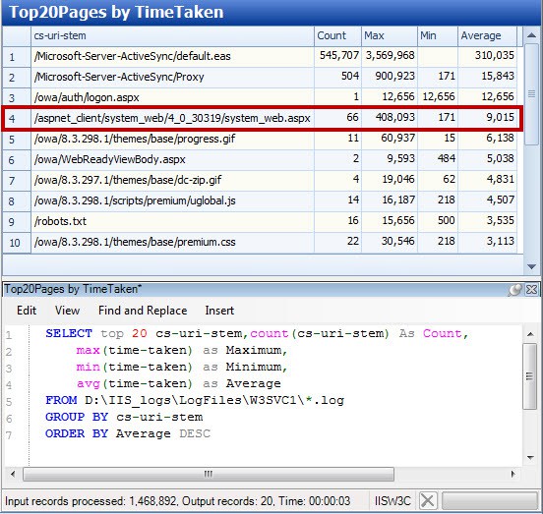Image resolution: width=543 pixels, height=514 pixels.
Task: Click the query editor horizontal scrollbar thumb
Action: coord(209,474)
